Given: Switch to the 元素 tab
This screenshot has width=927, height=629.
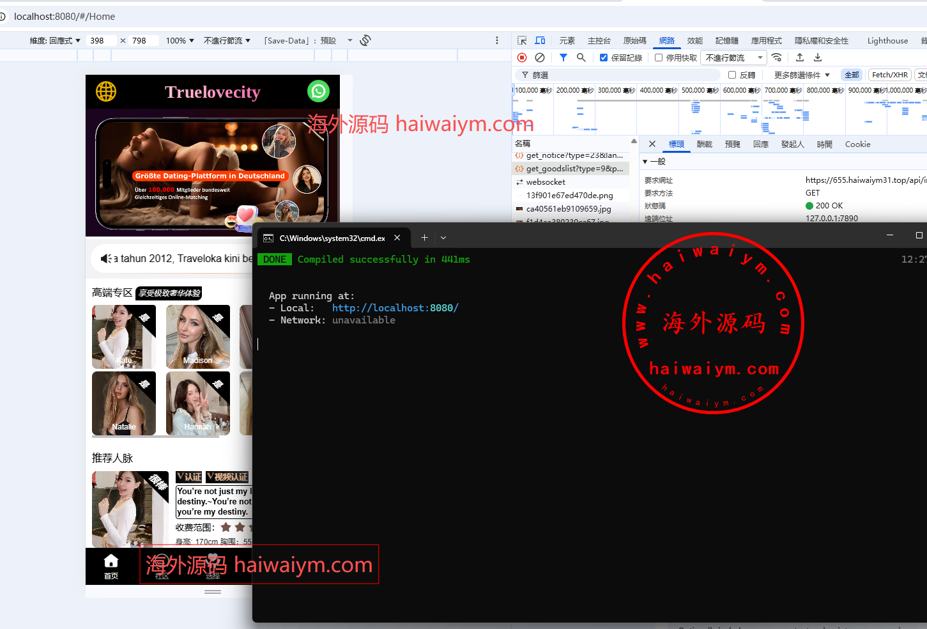Looking at the screenshot, I should coord(567,40).
